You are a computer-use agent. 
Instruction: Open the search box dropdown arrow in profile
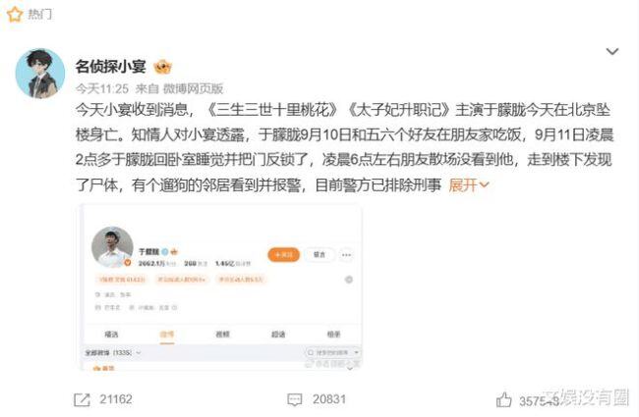tap(357, 352)
